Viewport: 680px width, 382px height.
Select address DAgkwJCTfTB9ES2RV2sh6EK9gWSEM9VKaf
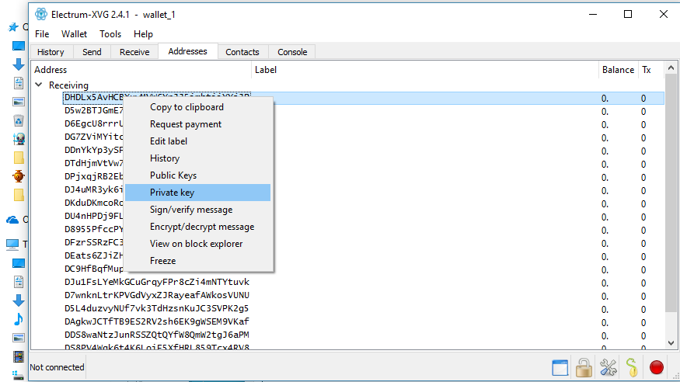tap(157, 321)
